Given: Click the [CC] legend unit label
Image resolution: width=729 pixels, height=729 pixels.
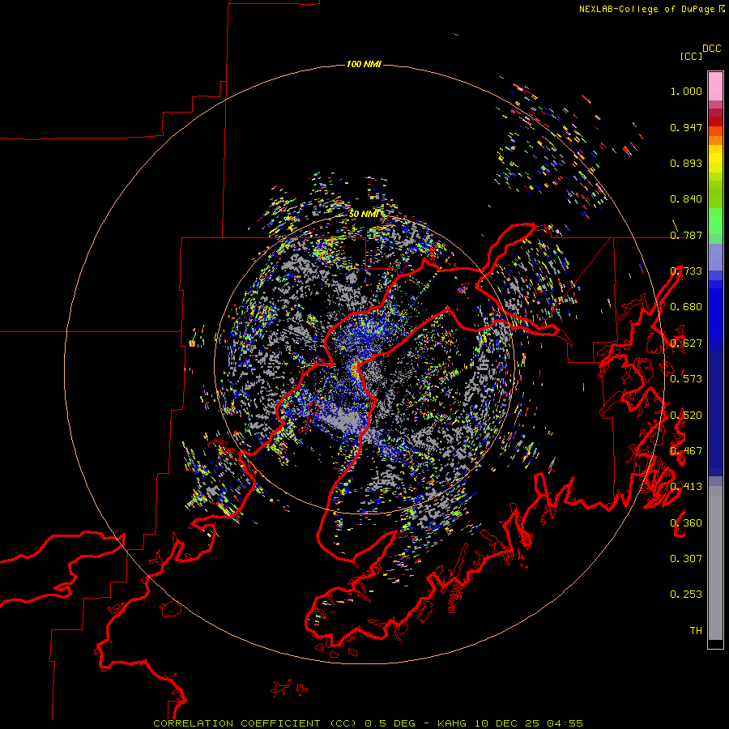Looking at the screenshot, I should coord(691,56).
